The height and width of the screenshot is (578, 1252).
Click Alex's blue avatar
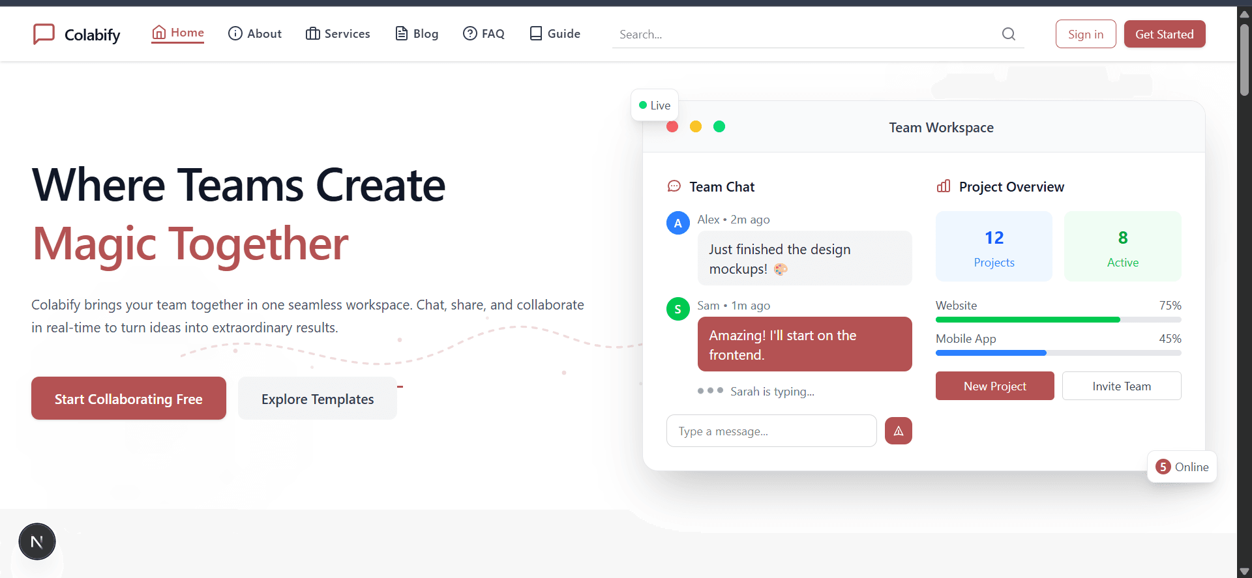tap(678, 223)
